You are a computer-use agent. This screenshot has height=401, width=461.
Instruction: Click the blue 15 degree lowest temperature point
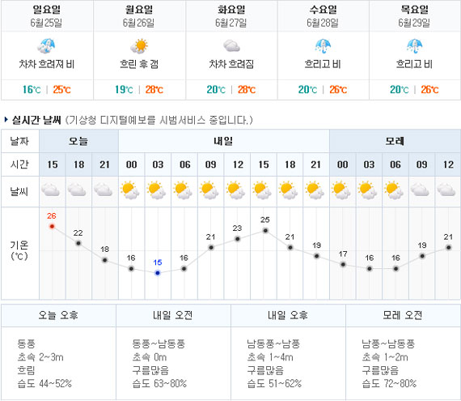(x=158, y=273)
